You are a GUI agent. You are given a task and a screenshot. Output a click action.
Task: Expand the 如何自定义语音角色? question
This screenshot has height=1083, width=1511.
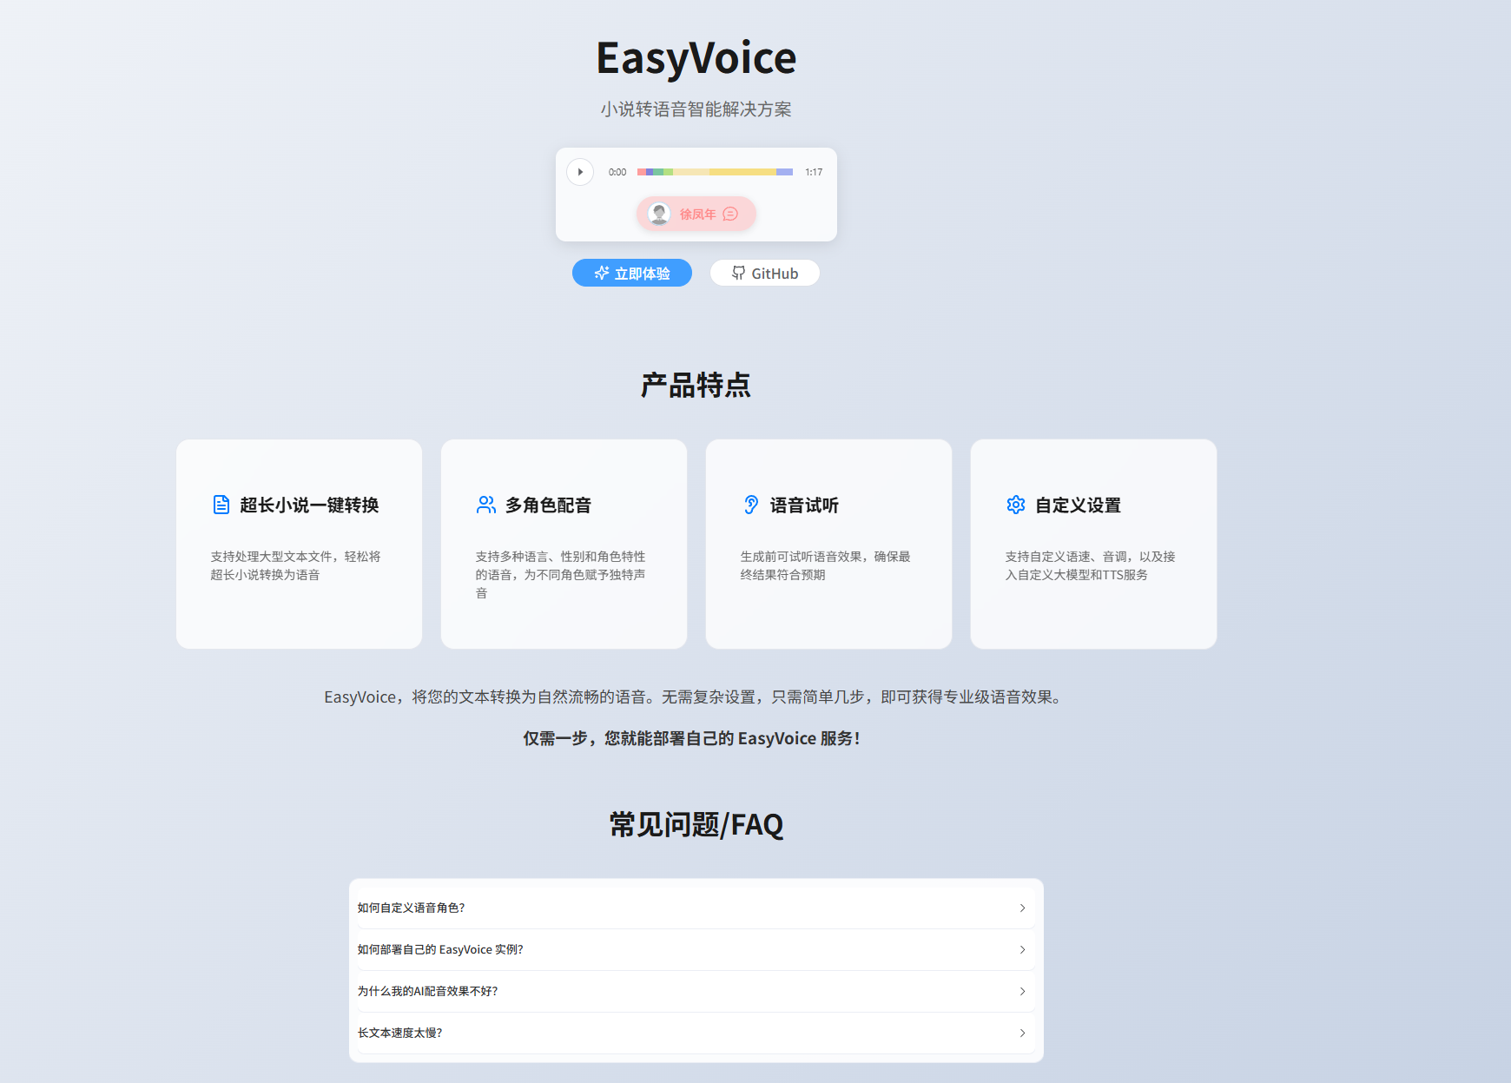pyautogui.click(x=696, y=908)
